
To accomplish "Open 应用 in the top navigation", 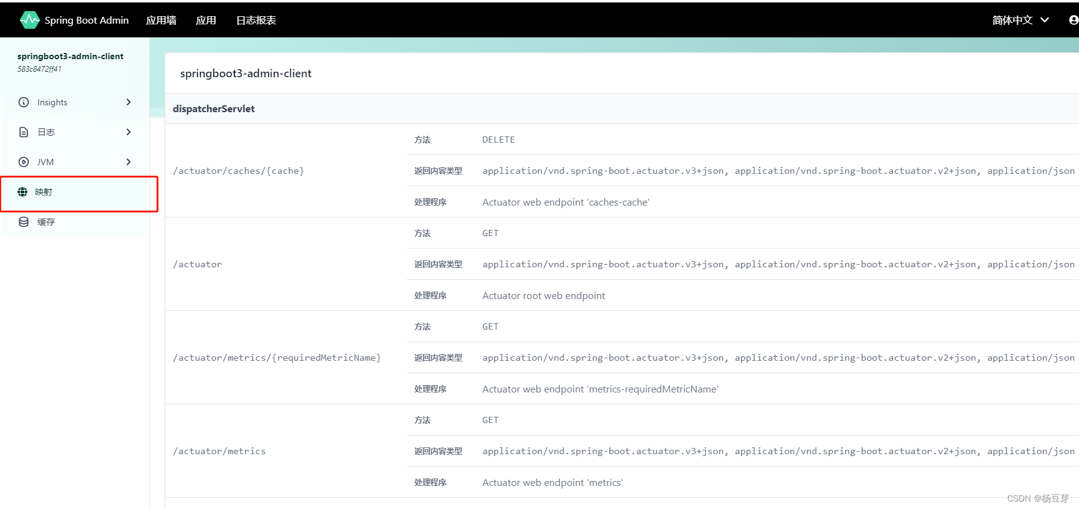I will tap(206, 21).
